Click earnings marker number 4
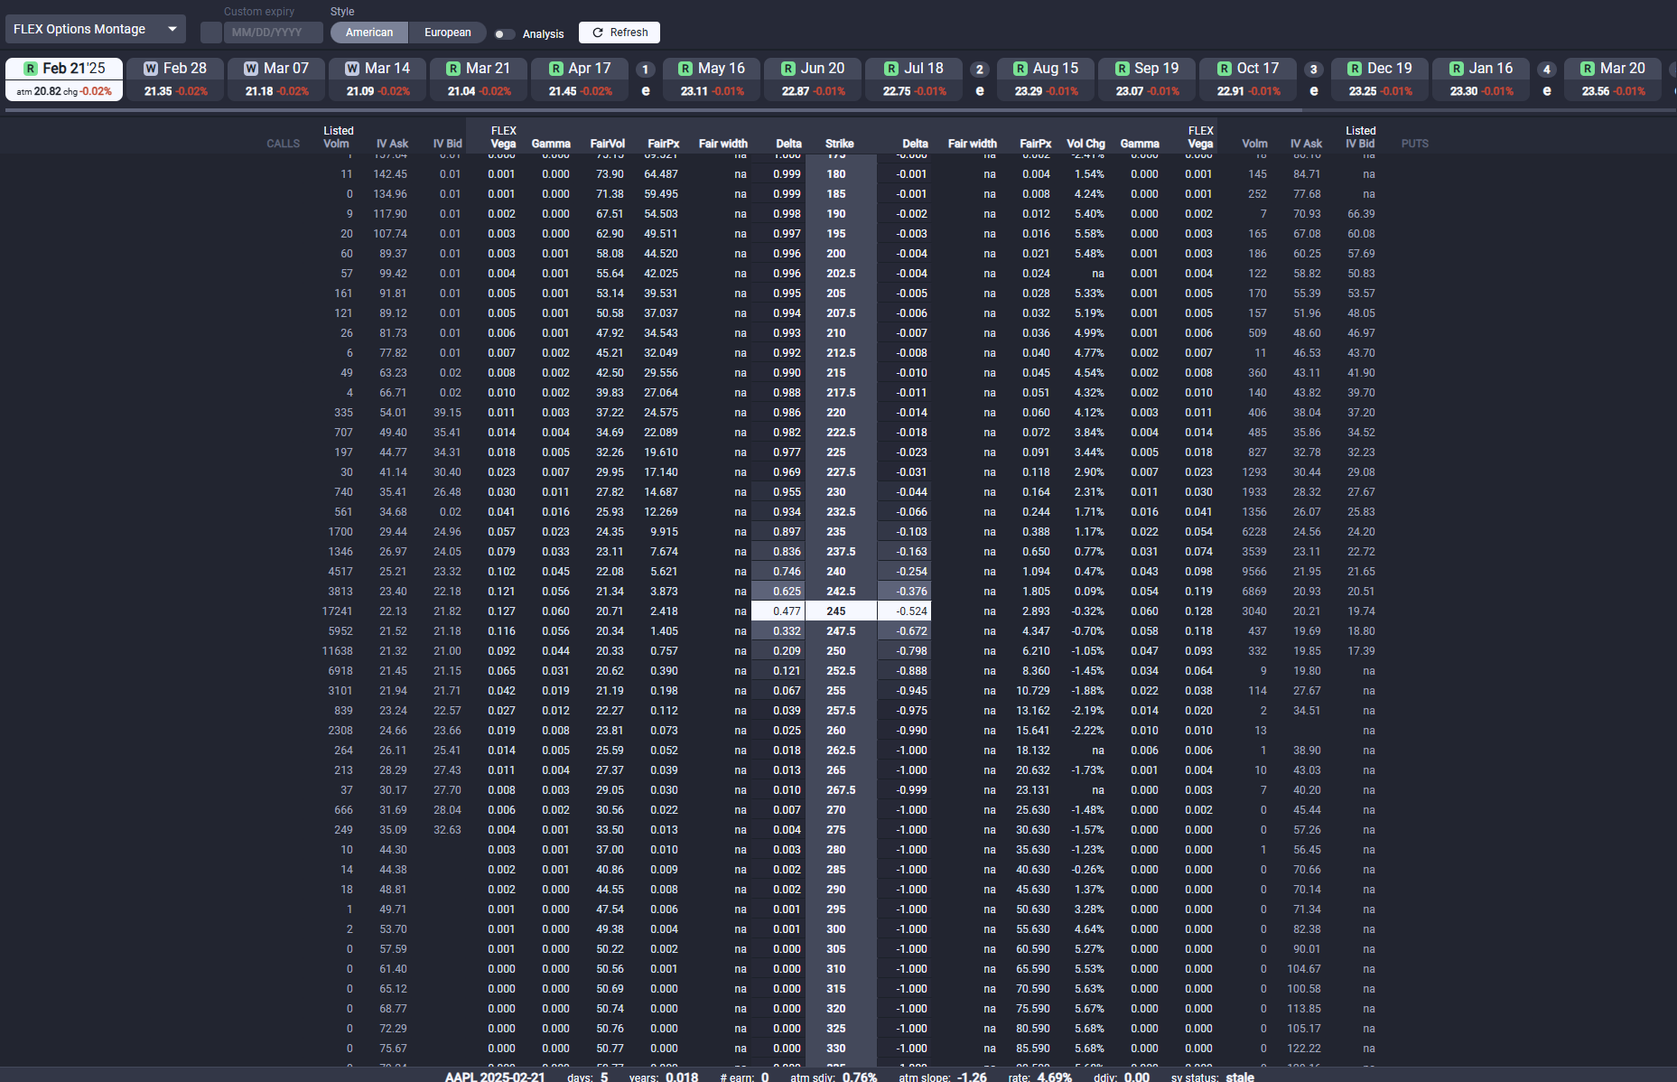Viewport: 1677px width, 1082px height. tap(1547, 70)
